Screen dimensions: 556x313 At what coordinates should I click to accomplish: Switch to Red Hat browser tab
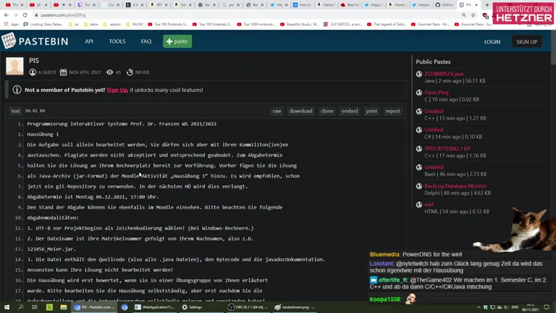coord(350,4)
